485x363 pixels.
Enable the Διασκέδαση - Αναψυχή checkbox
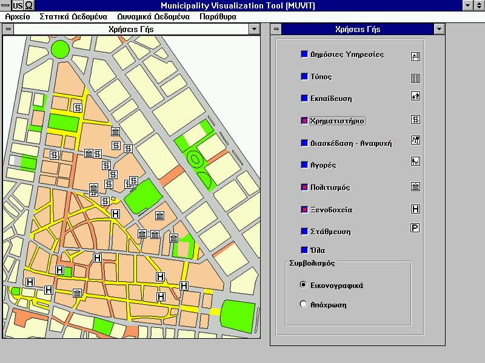click(x=304, y=143)
